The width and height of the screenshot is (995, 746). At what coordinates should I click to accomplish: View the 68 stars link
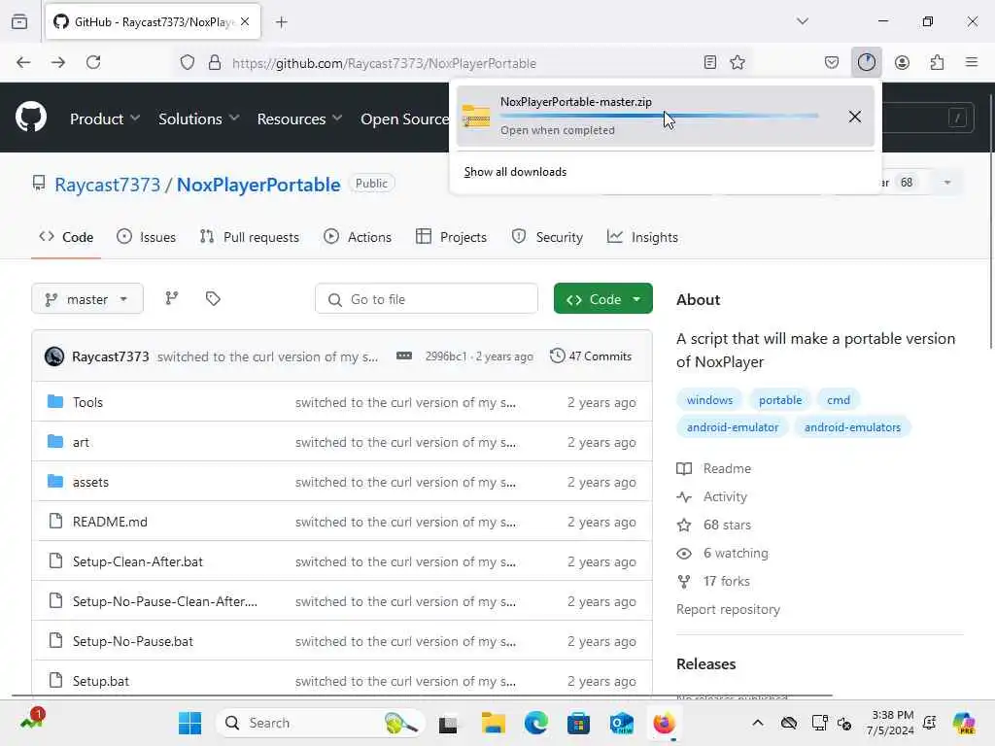(x=714, y=525)
